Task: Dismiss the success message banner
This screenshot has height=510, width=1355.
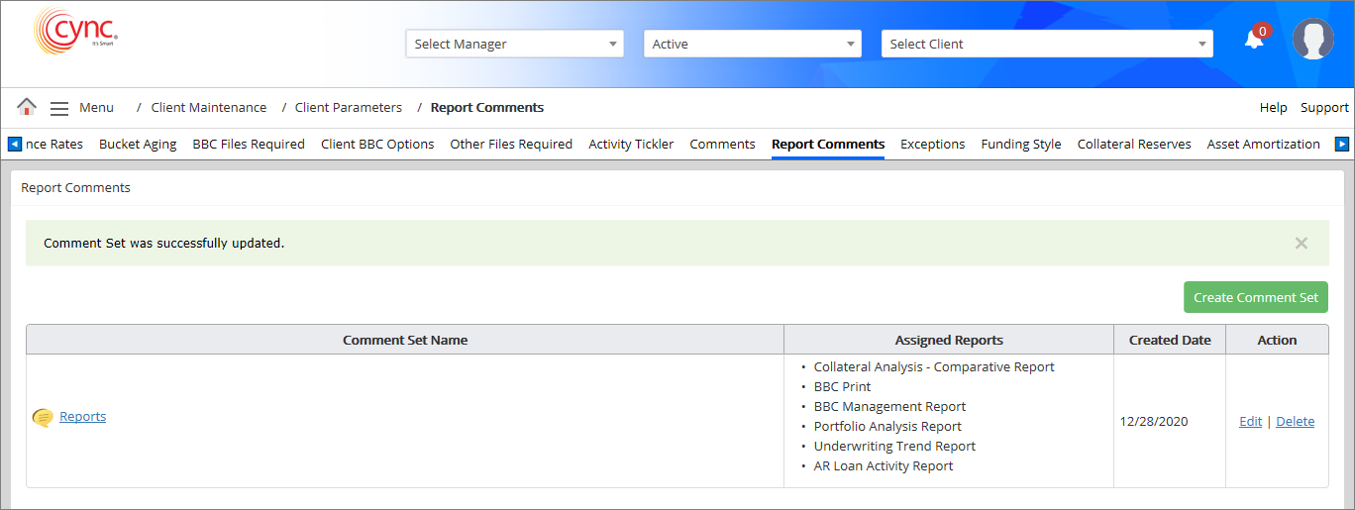Action: 1301,244
